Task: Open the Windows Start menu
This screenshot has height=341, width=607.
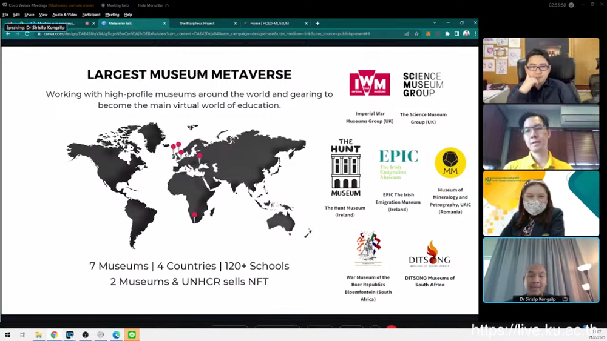Action: pos(7,335)
